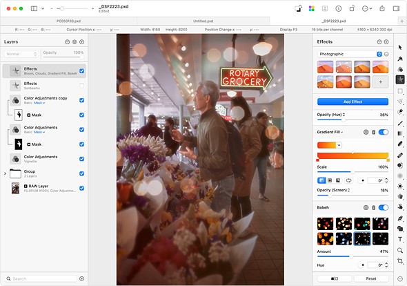The image size is (407, 286).
Task: Click the reverse gradient button
Action: tap(348, 180)
